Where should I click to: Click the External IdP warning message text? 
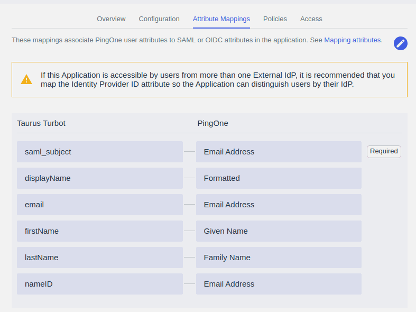[x=218, y=80]
